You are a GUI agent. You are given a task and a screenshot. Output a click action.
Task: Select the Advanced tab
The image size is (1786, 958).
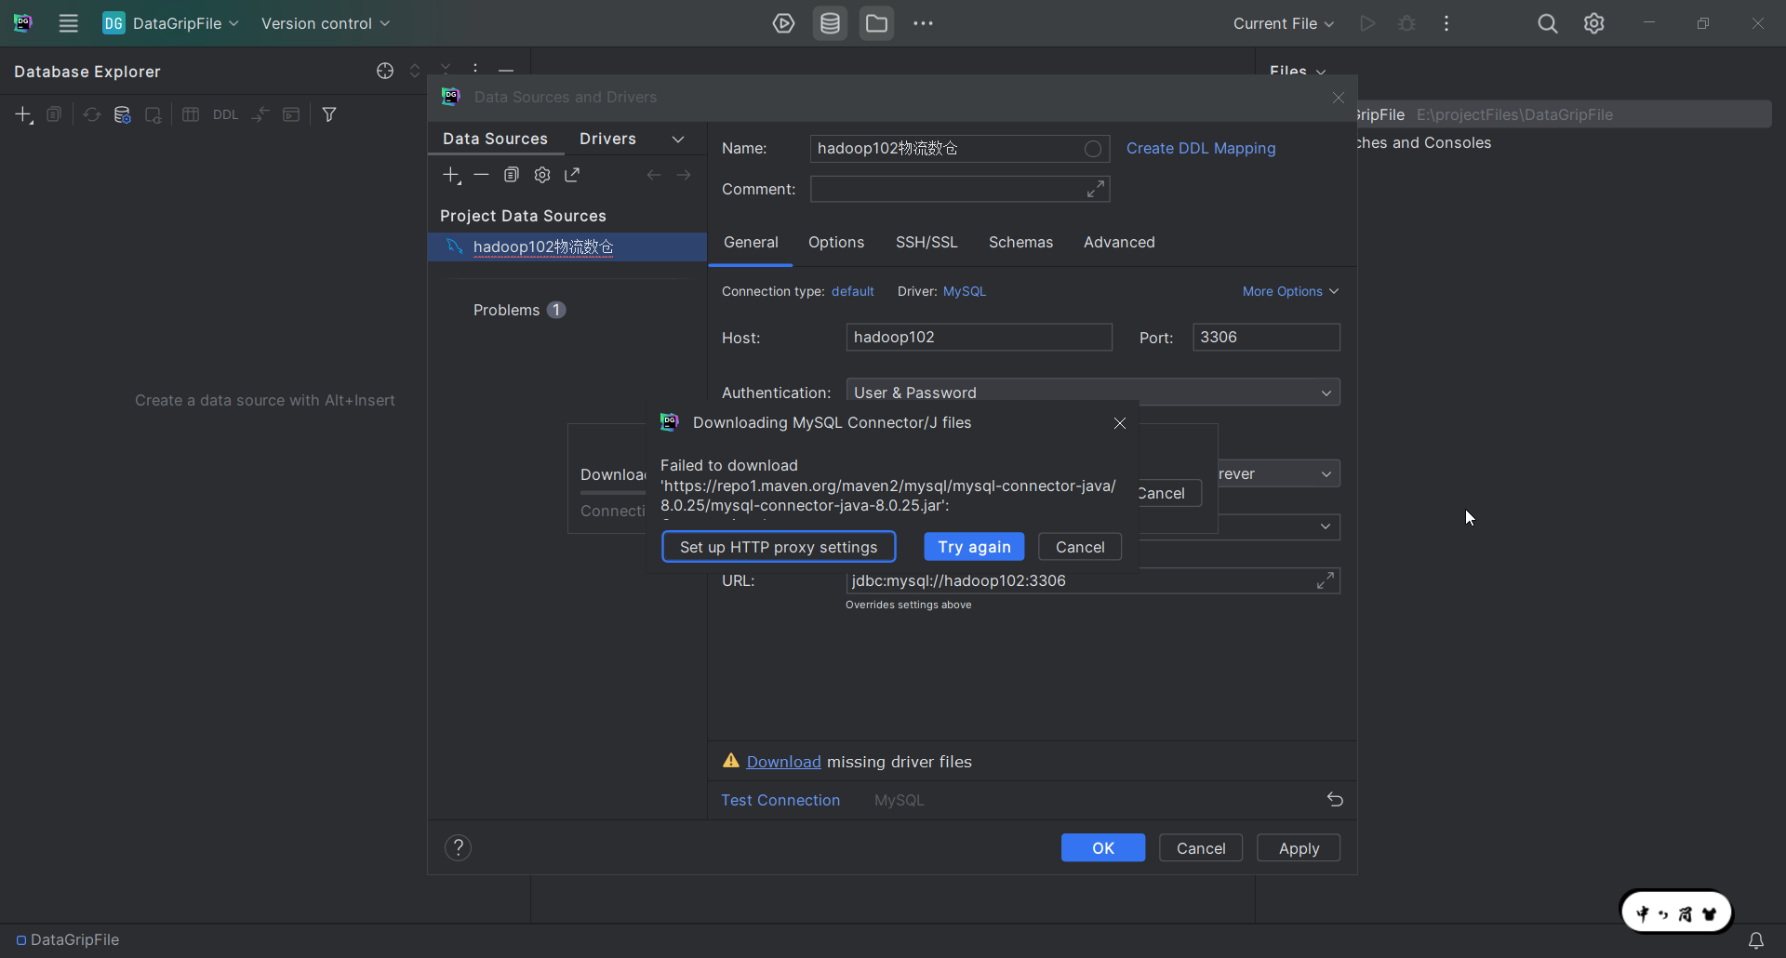point(1119,242)
